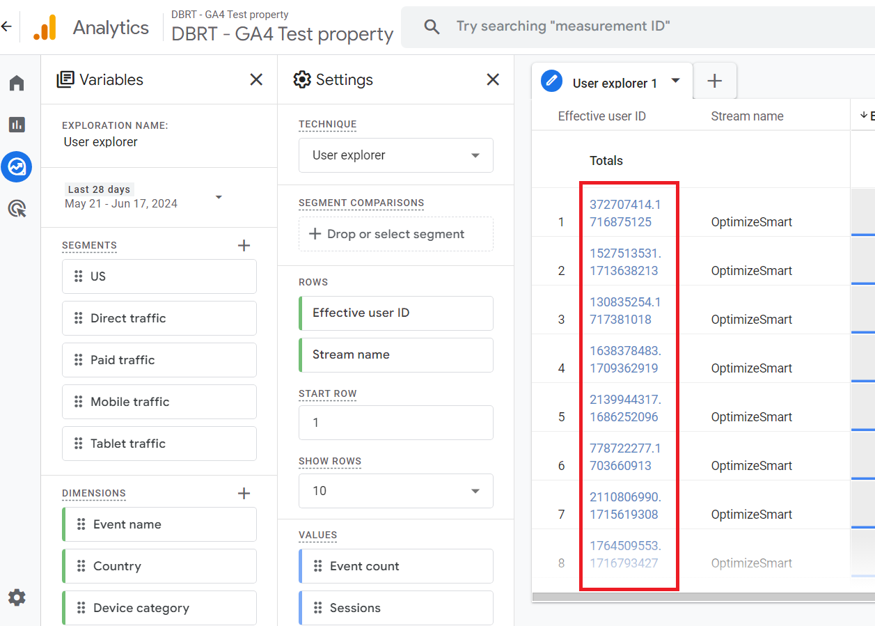The image size is (875, 626).
Task: Open user ID 372707414.1716875125
Action: (625, 213)
